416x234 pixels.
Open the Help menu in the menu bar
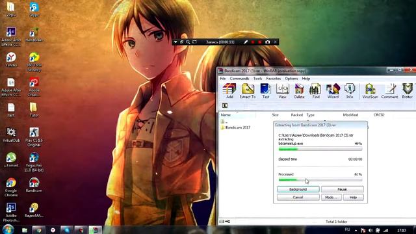306,79
